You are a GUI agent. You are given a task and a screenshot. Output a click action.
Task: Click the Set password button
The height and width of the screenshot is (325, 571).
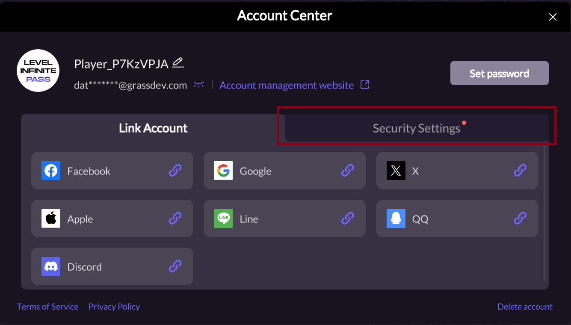(499, 73)
